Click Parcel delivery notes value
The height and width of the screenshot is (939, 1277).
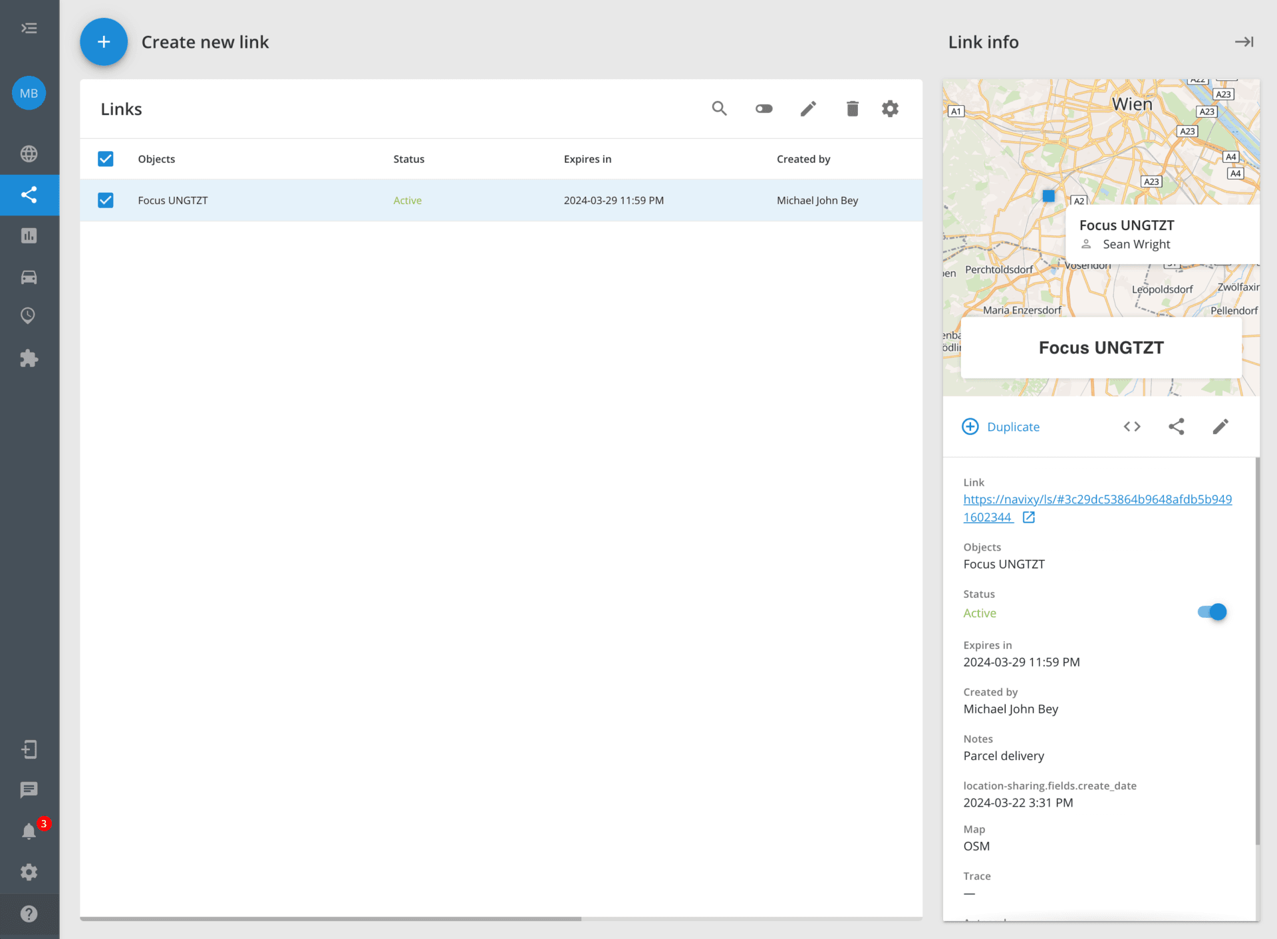(x=1004, y=756)
